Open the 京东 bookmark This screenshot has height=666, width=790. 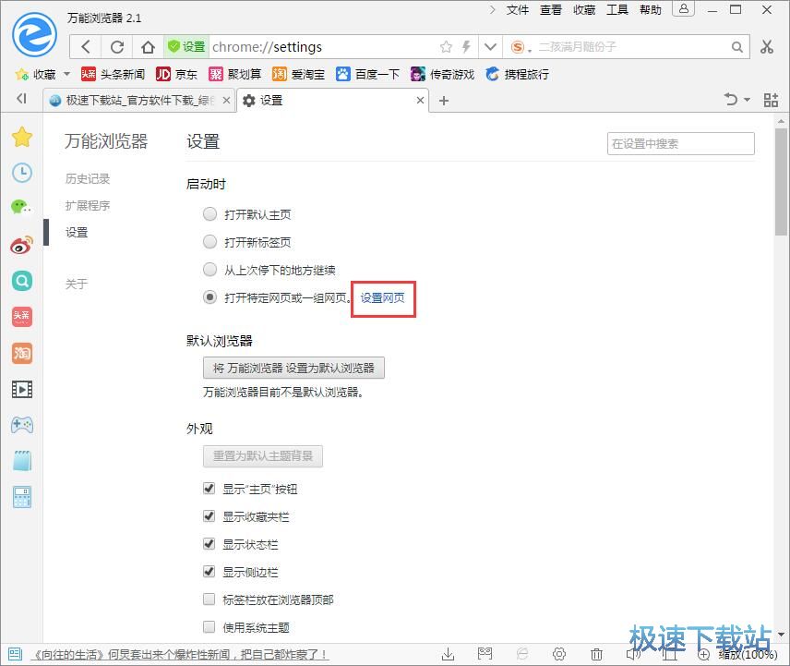tap(176, 74)
